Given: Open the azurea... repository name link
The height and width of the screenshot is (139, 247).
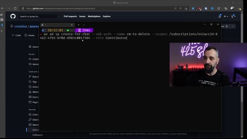Looking at the screenshot, I should [34, 26].
